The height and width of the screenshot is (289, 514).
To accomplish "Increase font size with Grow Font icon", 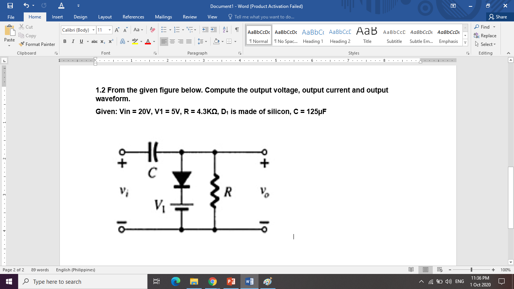I will pos(117,30).
